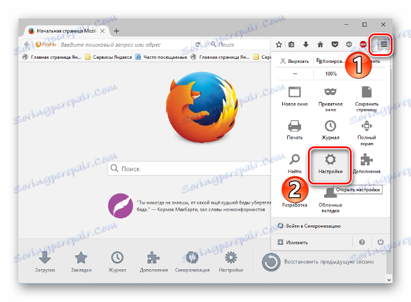Open help question mark in menu
The height and width of the screenshot is (302, 411).
click(361, 242)
